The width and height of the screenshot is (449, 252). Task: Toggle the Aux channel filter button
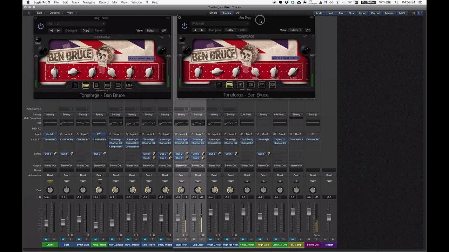coord(341,13)
